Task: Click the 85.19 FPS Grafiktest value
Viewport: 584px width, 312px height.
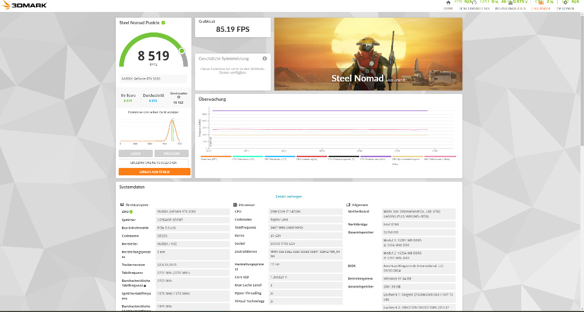Action: [233, 30]
